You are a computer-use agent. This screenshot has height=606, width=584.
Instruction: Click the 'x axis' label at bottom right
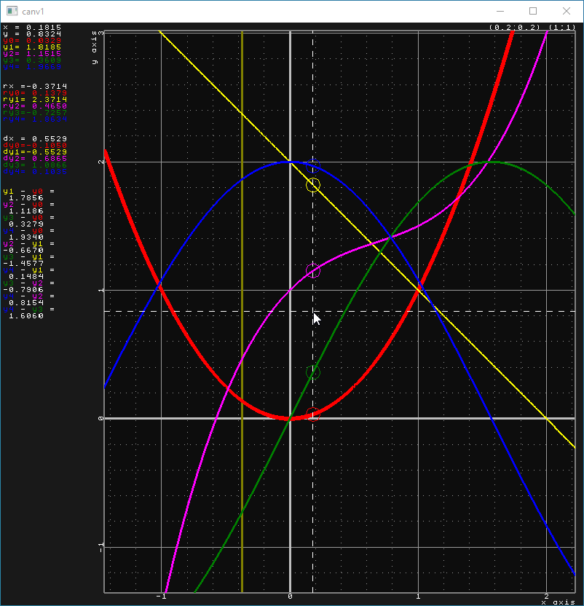pos(558,602)
